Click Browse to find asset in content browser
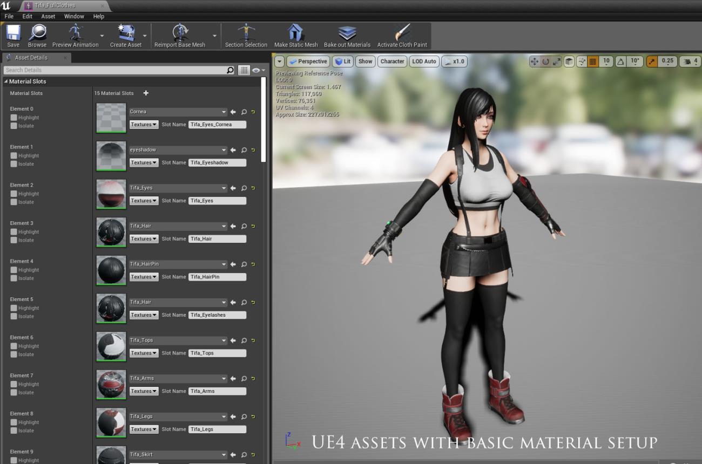The width and height of the screenshot is (702, 464). [37, 36]
